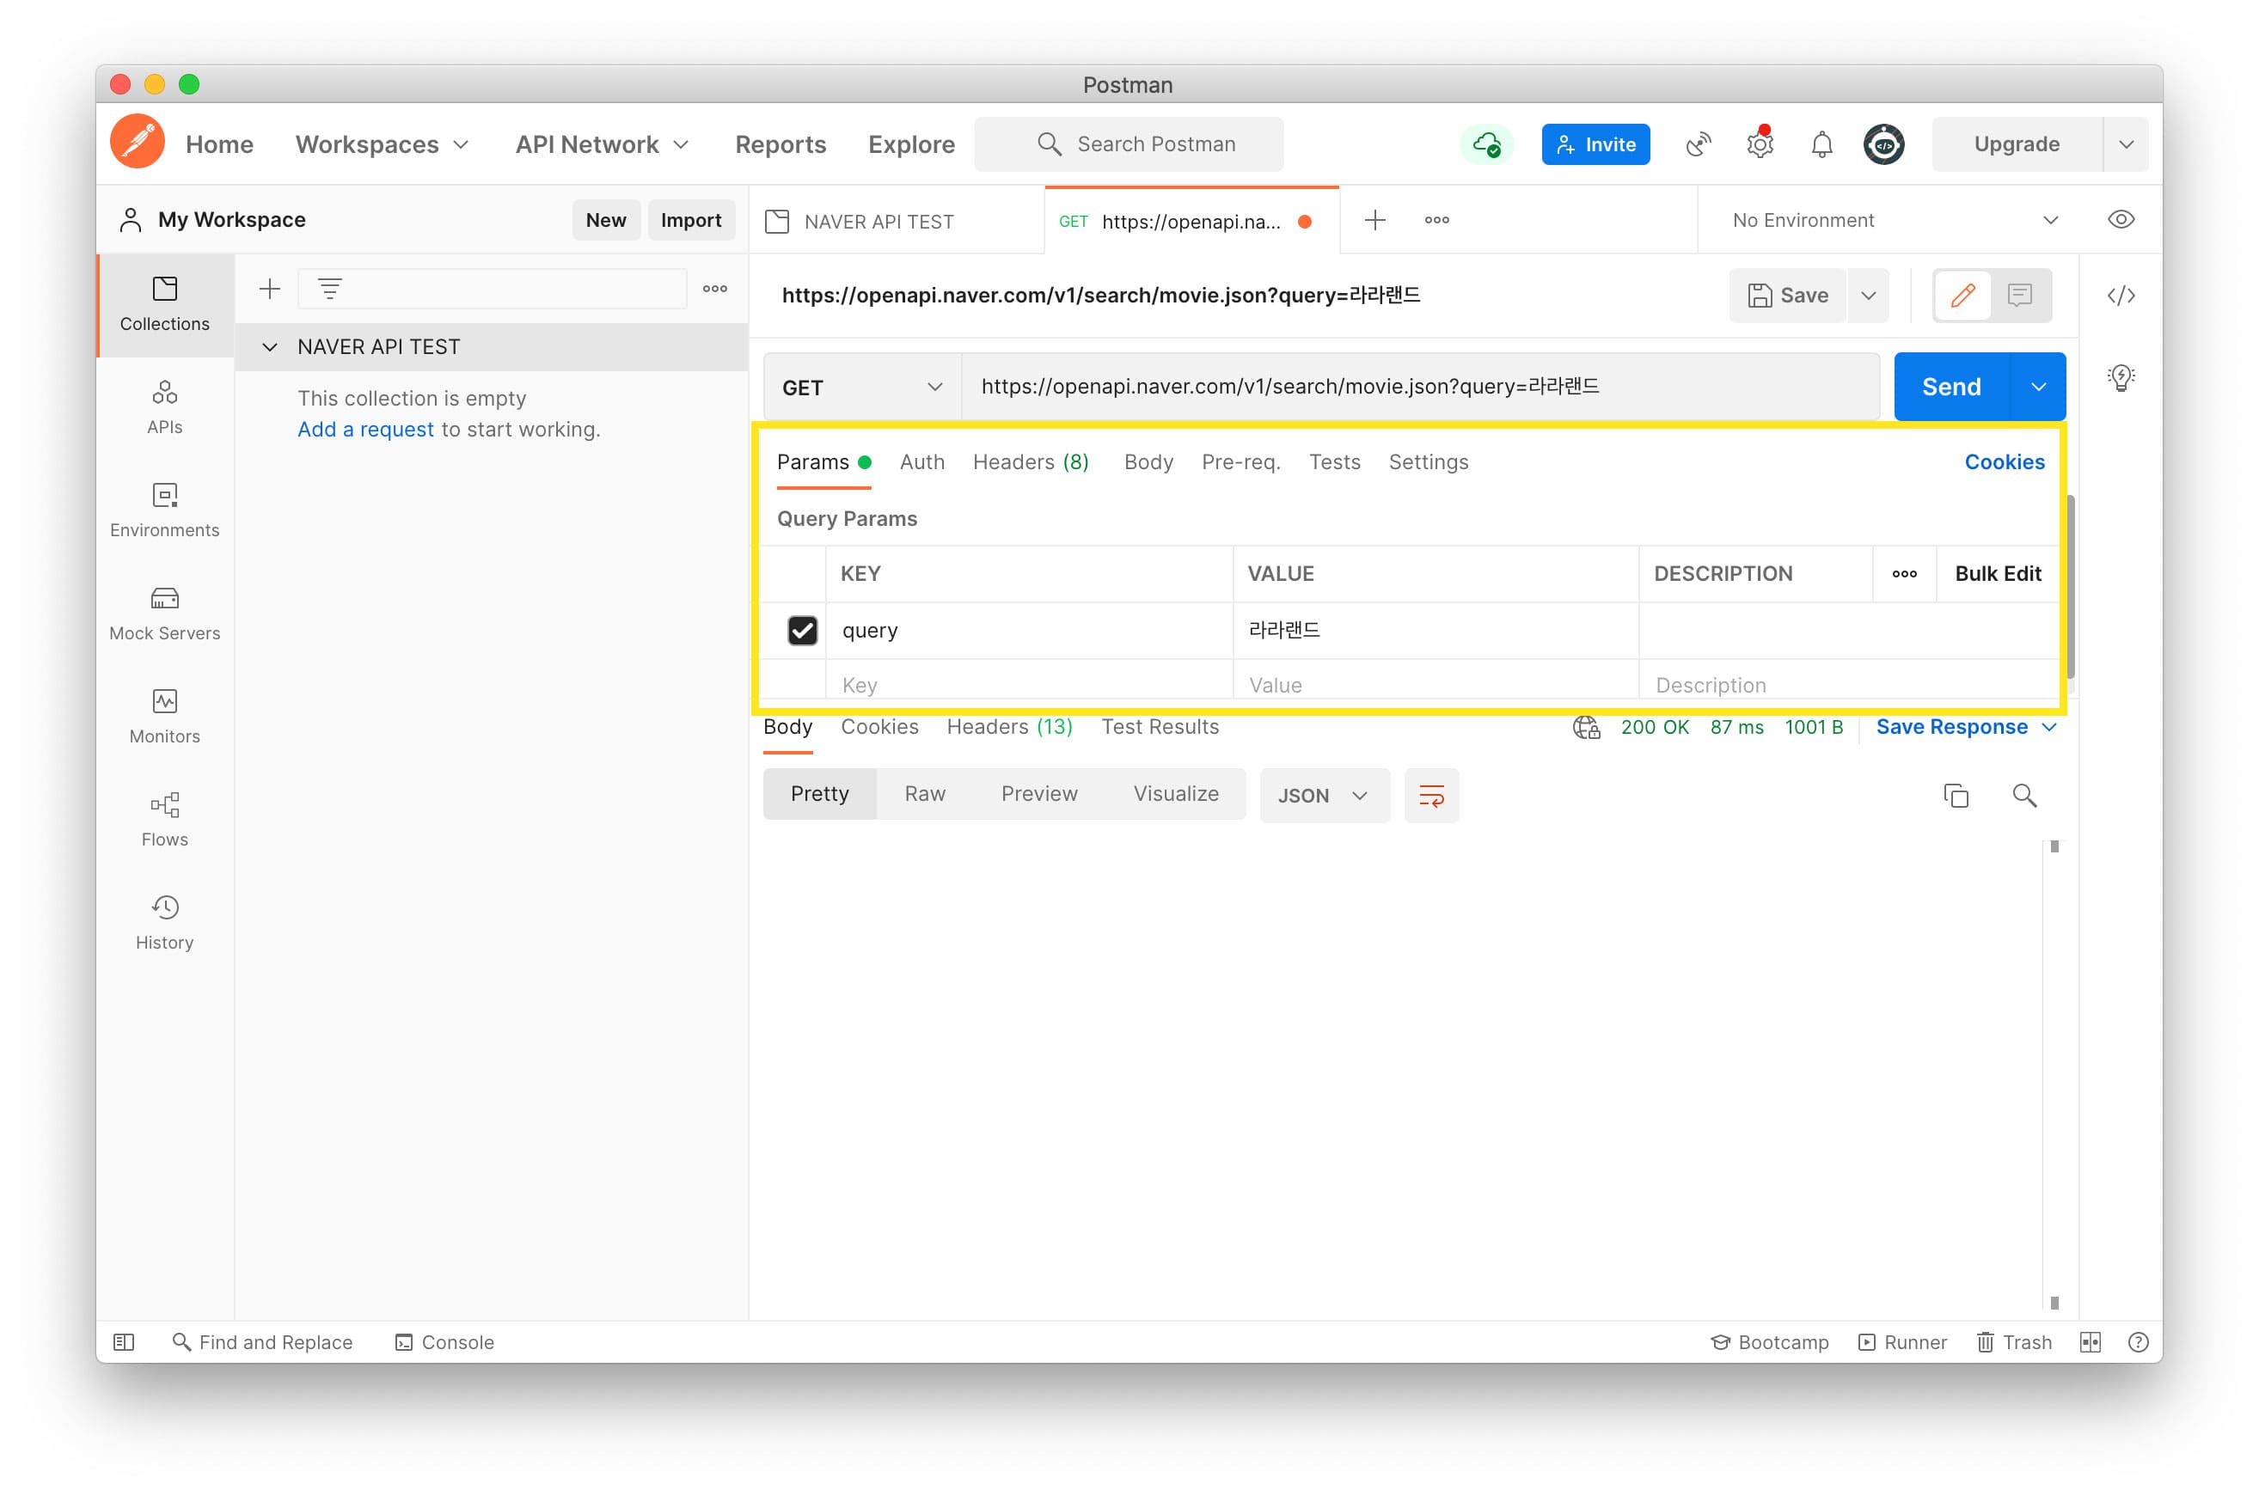Toggle environment quick look eye icon

pyautogui.click(x=2121, y=219)
